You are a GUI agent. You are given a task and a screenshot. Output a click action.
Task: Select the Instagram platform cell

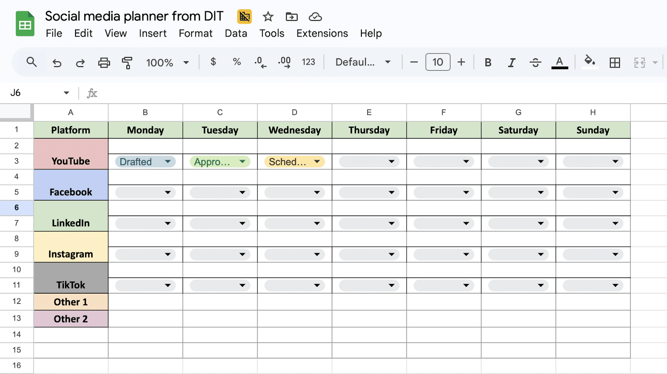[71, 247]
